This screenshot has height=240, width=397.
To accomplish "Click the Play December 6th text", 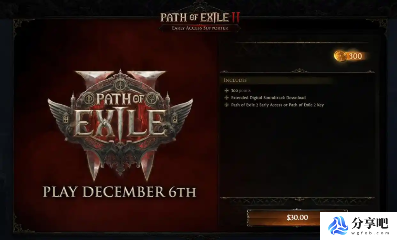I will click(119, 192).
